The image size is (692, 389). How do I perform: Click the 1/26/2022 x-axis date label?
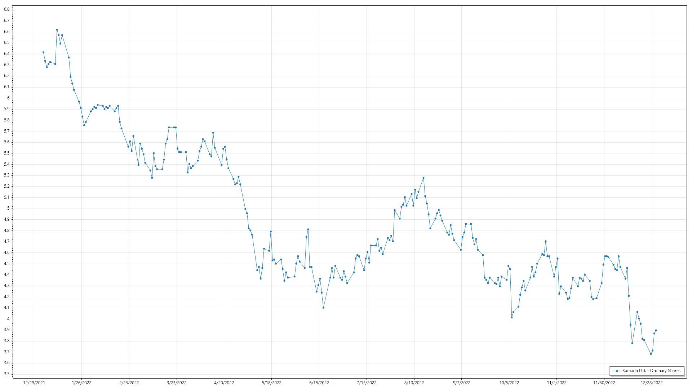[x=81, y=383]
